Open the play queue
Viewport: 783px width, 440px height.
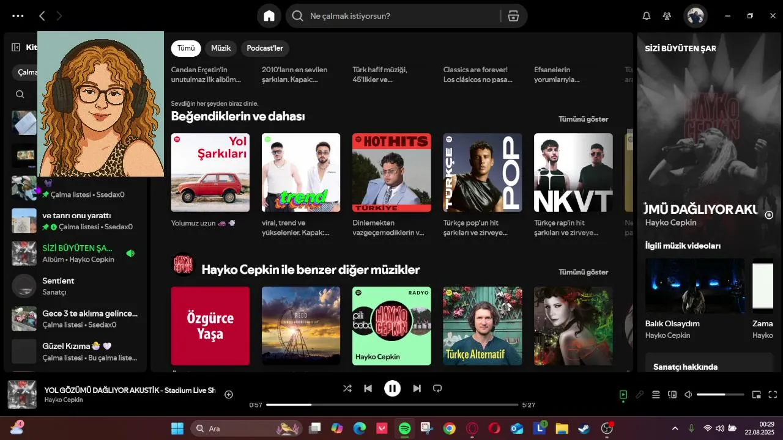point(656,395)
